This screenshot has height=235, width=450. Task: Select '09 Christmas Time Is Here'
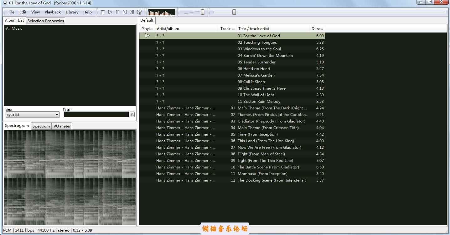point(232,88)
